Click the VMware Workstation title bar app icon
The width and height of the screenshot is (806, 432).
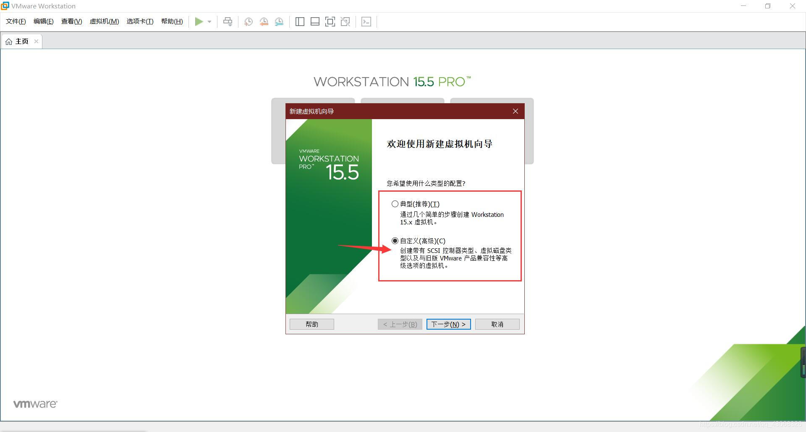point(5,6)
